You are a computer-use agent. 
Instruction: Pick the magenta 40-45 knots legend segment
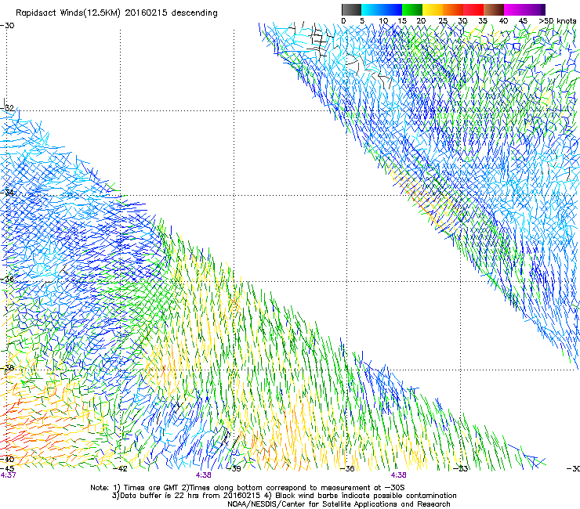click(x=514, y=9)
